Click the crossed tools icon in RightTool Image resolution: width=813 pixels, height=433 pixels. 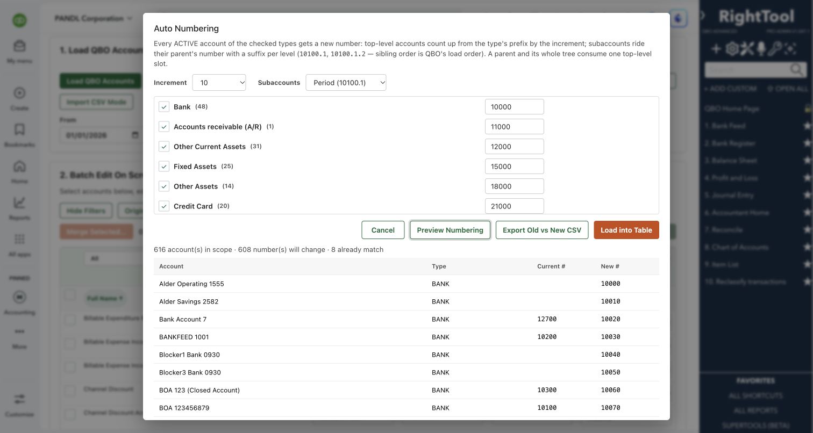pos(747,49)
